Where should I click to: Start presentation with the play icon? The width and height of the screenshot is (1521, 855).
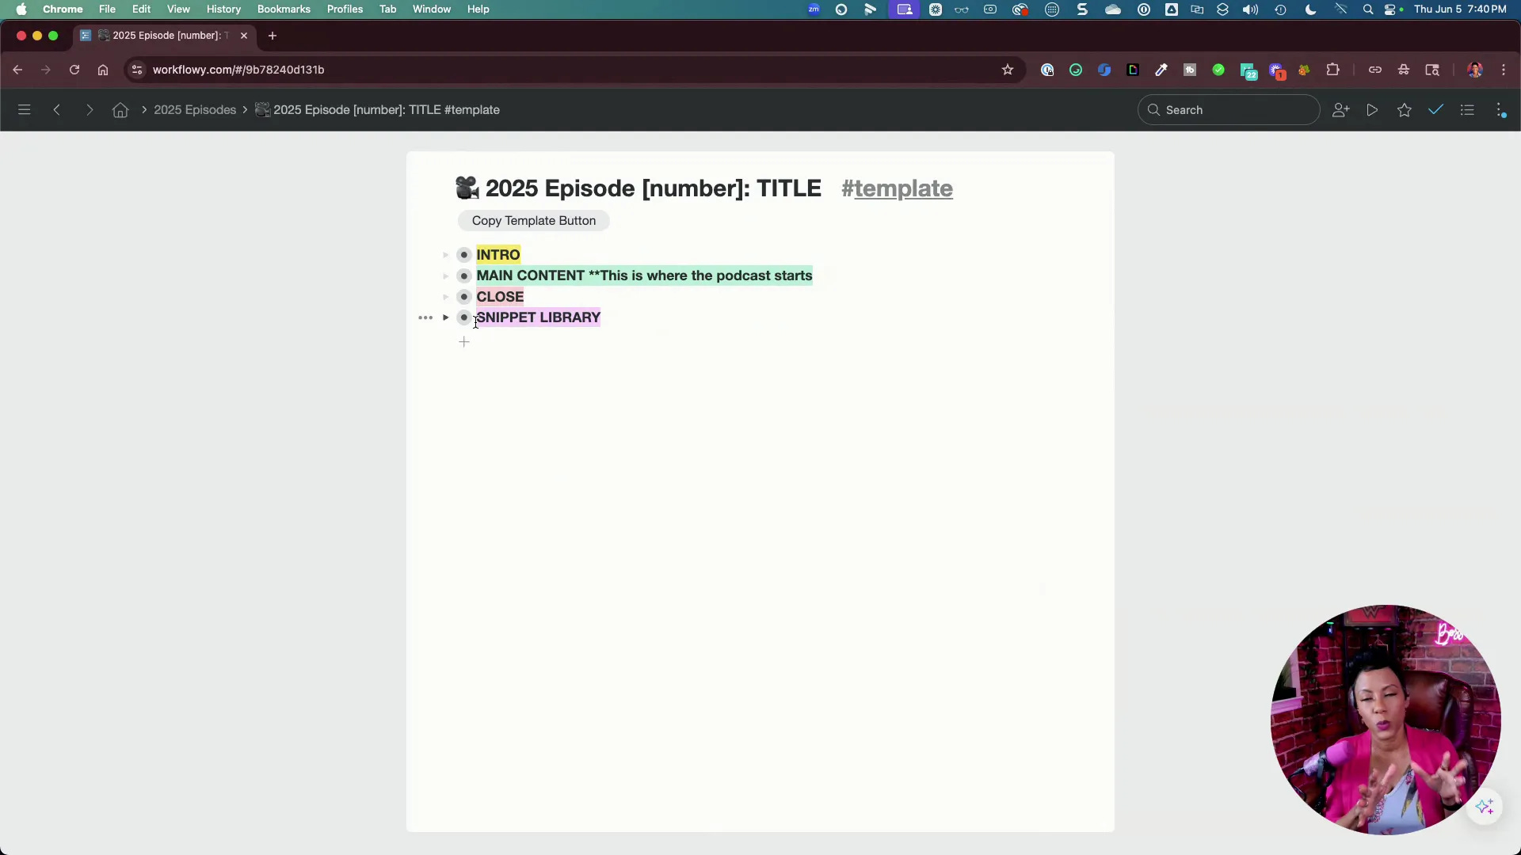coord(1372,110)
